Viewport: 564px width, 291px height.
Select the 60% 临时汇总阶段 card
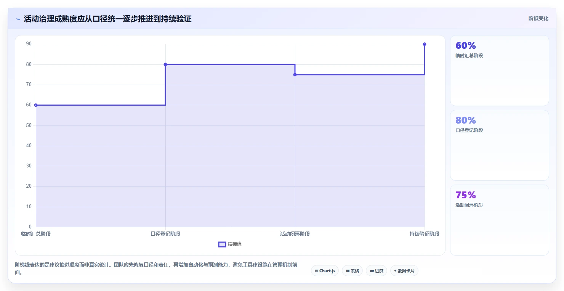[x=499, y=71]
